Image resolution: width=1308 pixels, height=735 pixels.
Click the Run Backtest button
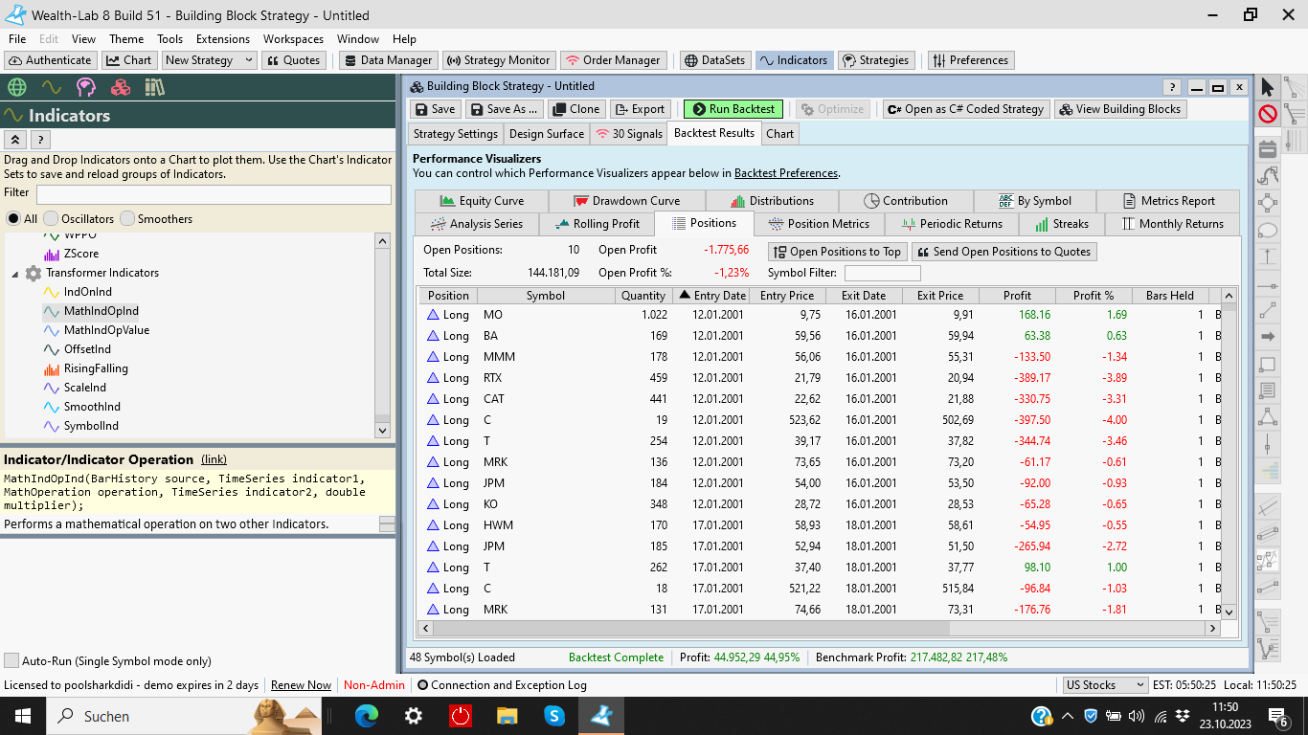[x=733, y=109]
